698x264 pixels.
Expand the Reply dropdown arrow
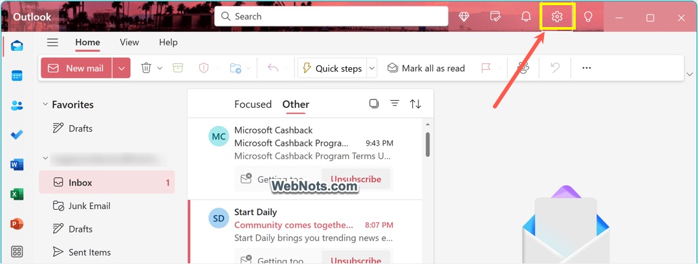pyautogui.click(x=286, y=68)
